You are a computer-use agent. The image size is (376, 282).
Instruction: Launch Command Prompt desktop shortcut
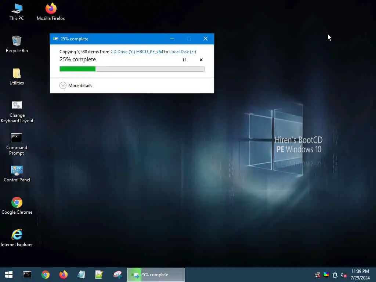[17, 144]
